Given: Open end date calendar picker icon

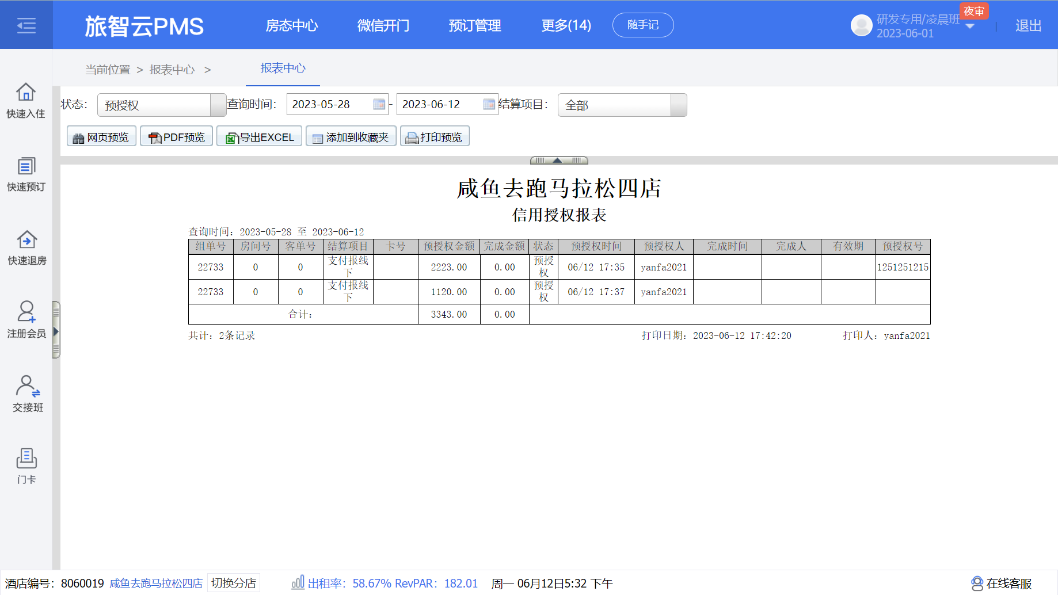Looking at the screenshot, I should pyautogui.click(x=489, y=104).
